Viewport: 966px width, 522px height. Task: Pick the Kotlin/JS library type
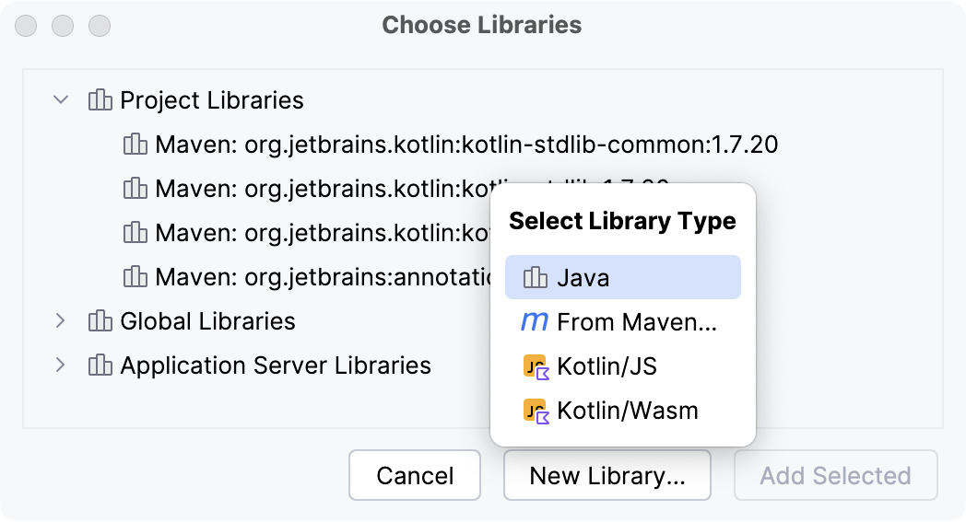coord(607,367)
